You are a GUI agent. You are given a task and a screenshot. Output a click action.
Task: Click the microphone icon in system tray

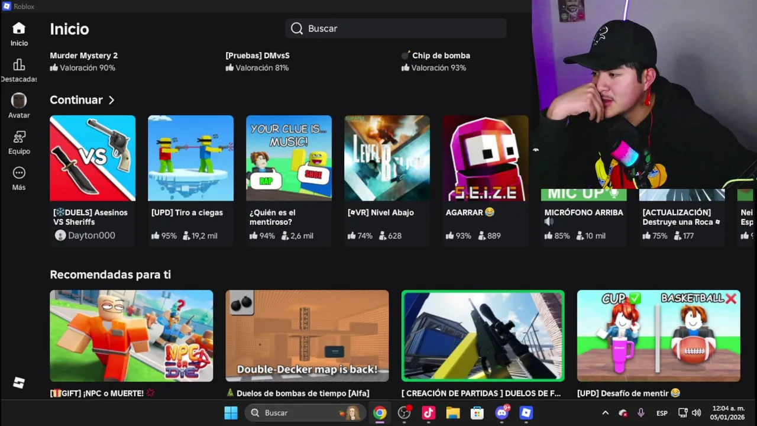tap(640, 413)
